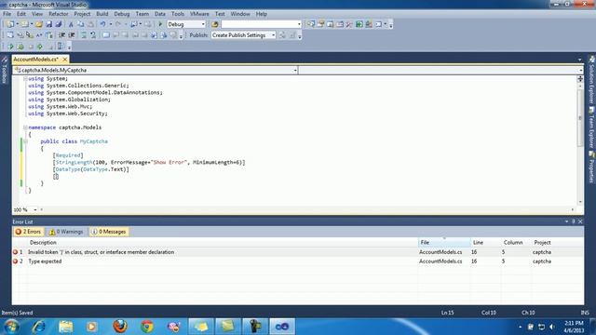Toggle the 0 Messages filter button

point(109,232)
